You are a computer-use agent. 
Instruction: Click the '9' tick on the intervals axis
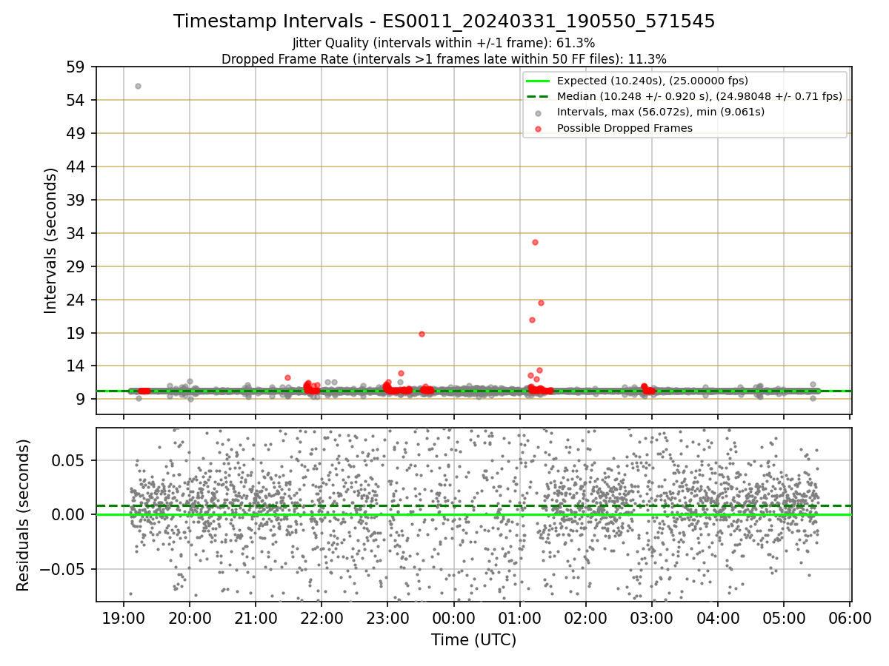pyautogui.click(x=82, y=400)
